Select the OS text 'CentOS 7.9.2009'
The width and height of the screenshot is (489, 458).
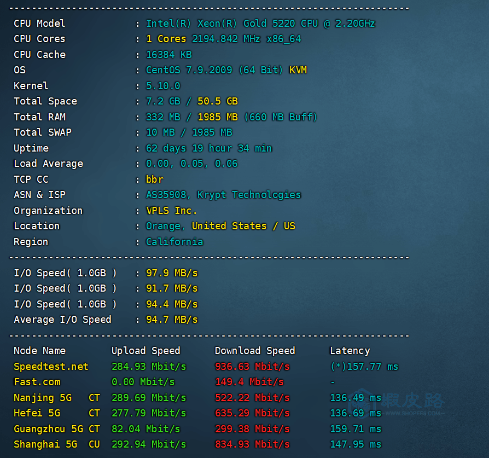pos(189,70)
